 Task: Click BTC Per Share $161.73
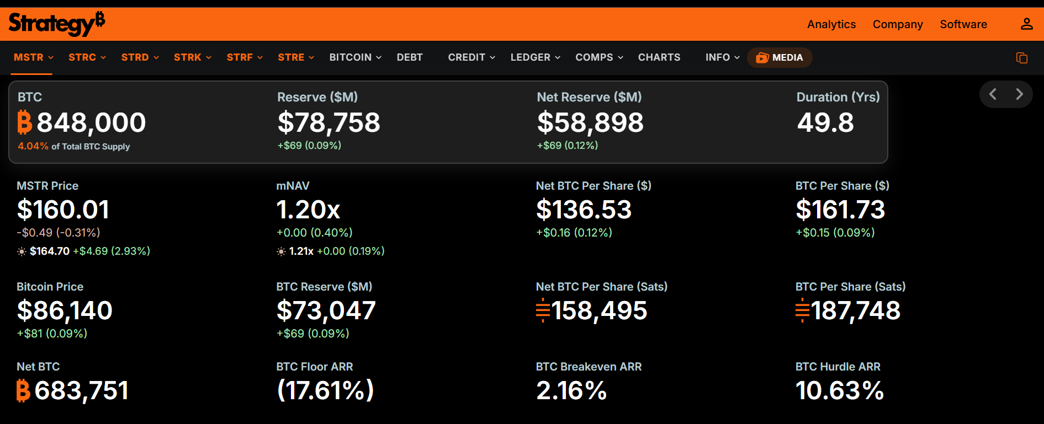point(840,210)
